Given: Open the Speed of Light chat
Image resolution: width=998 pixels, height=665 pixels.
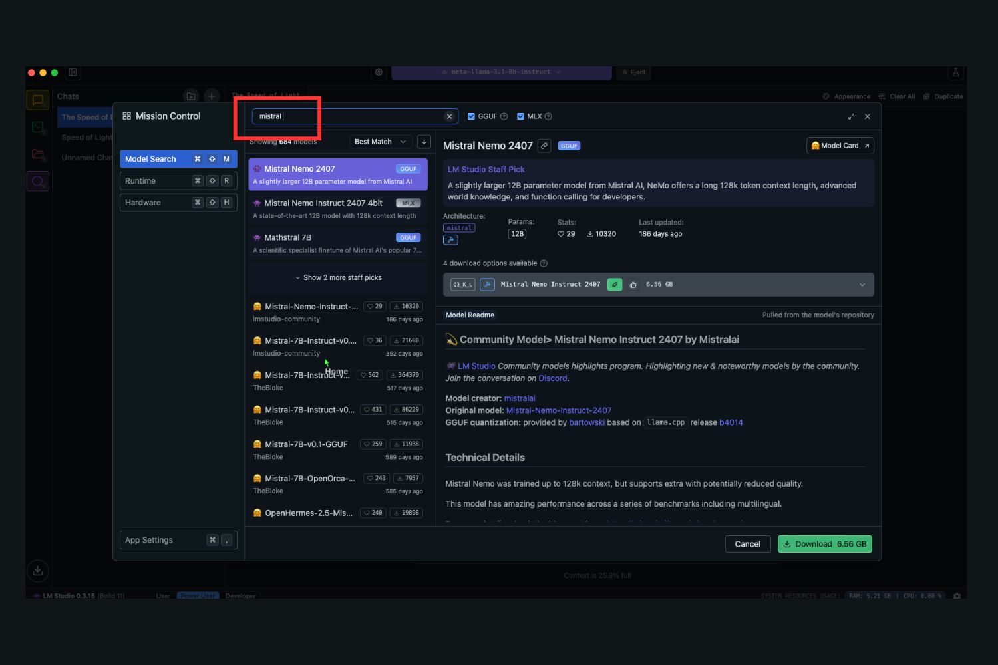Looking at the screenshot, I should point(86,138).
